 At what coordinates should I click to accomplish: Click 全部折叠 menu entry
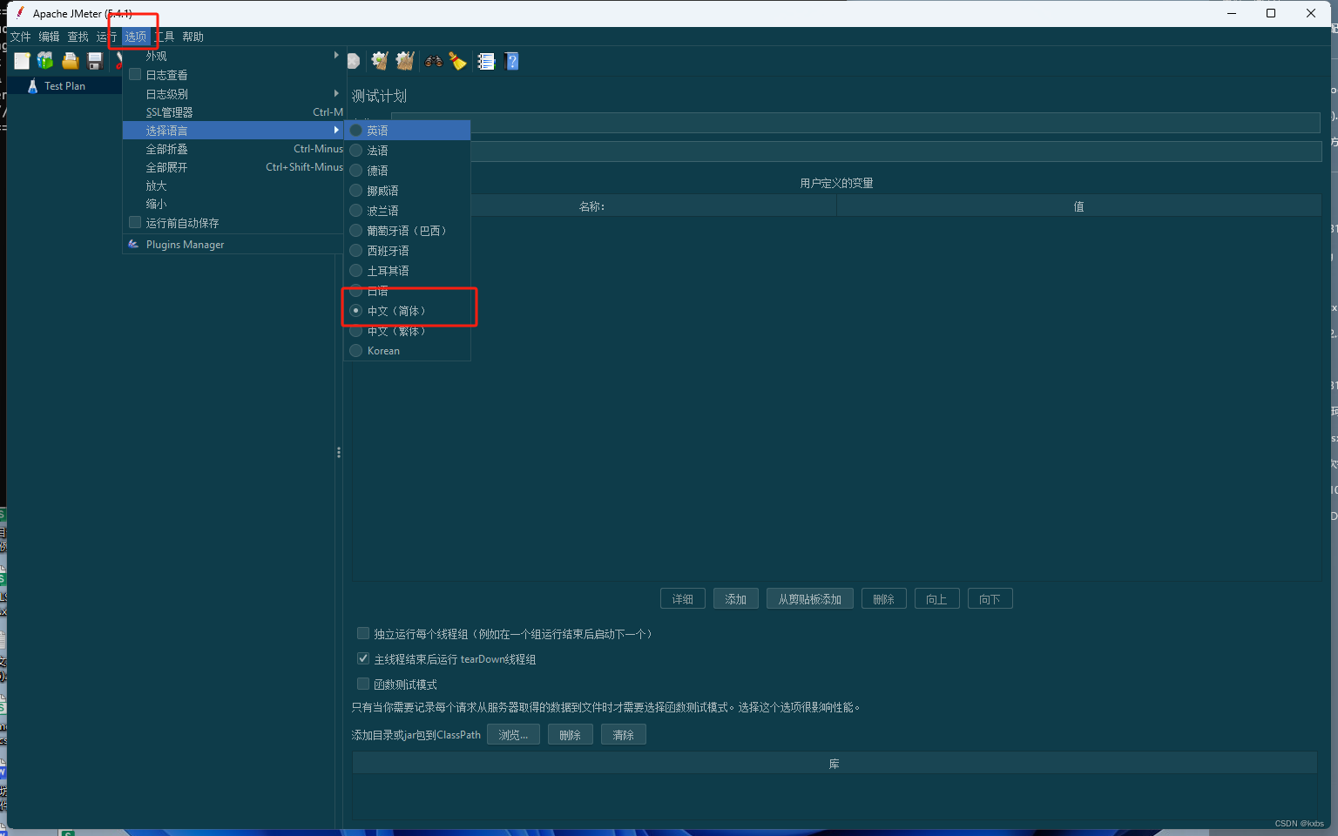233,149
